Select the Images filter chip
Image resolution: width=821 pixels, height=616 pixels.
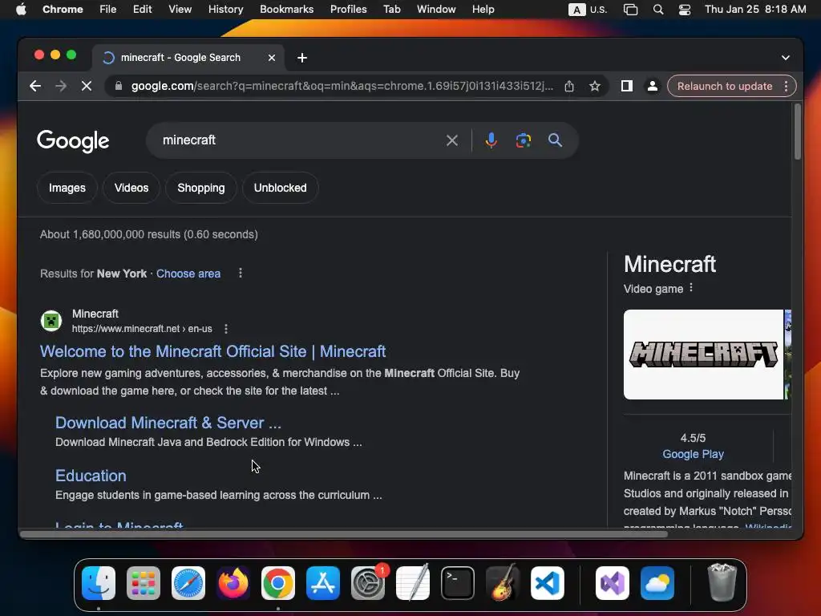click(67, 188)
